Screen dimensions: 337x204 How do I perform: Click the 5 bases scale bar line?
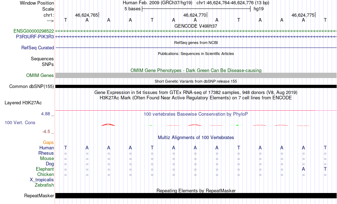[196, 9]
